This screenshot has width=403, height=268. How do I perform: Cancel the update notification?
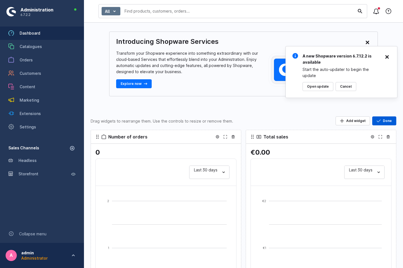(x=346, y=87)
